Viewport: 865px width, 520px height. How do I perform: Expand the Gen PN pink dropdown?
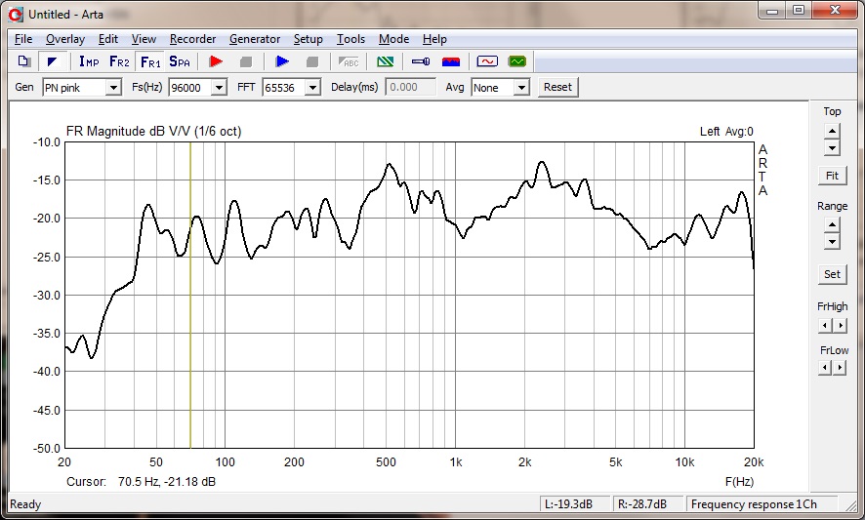pos(113,88)
